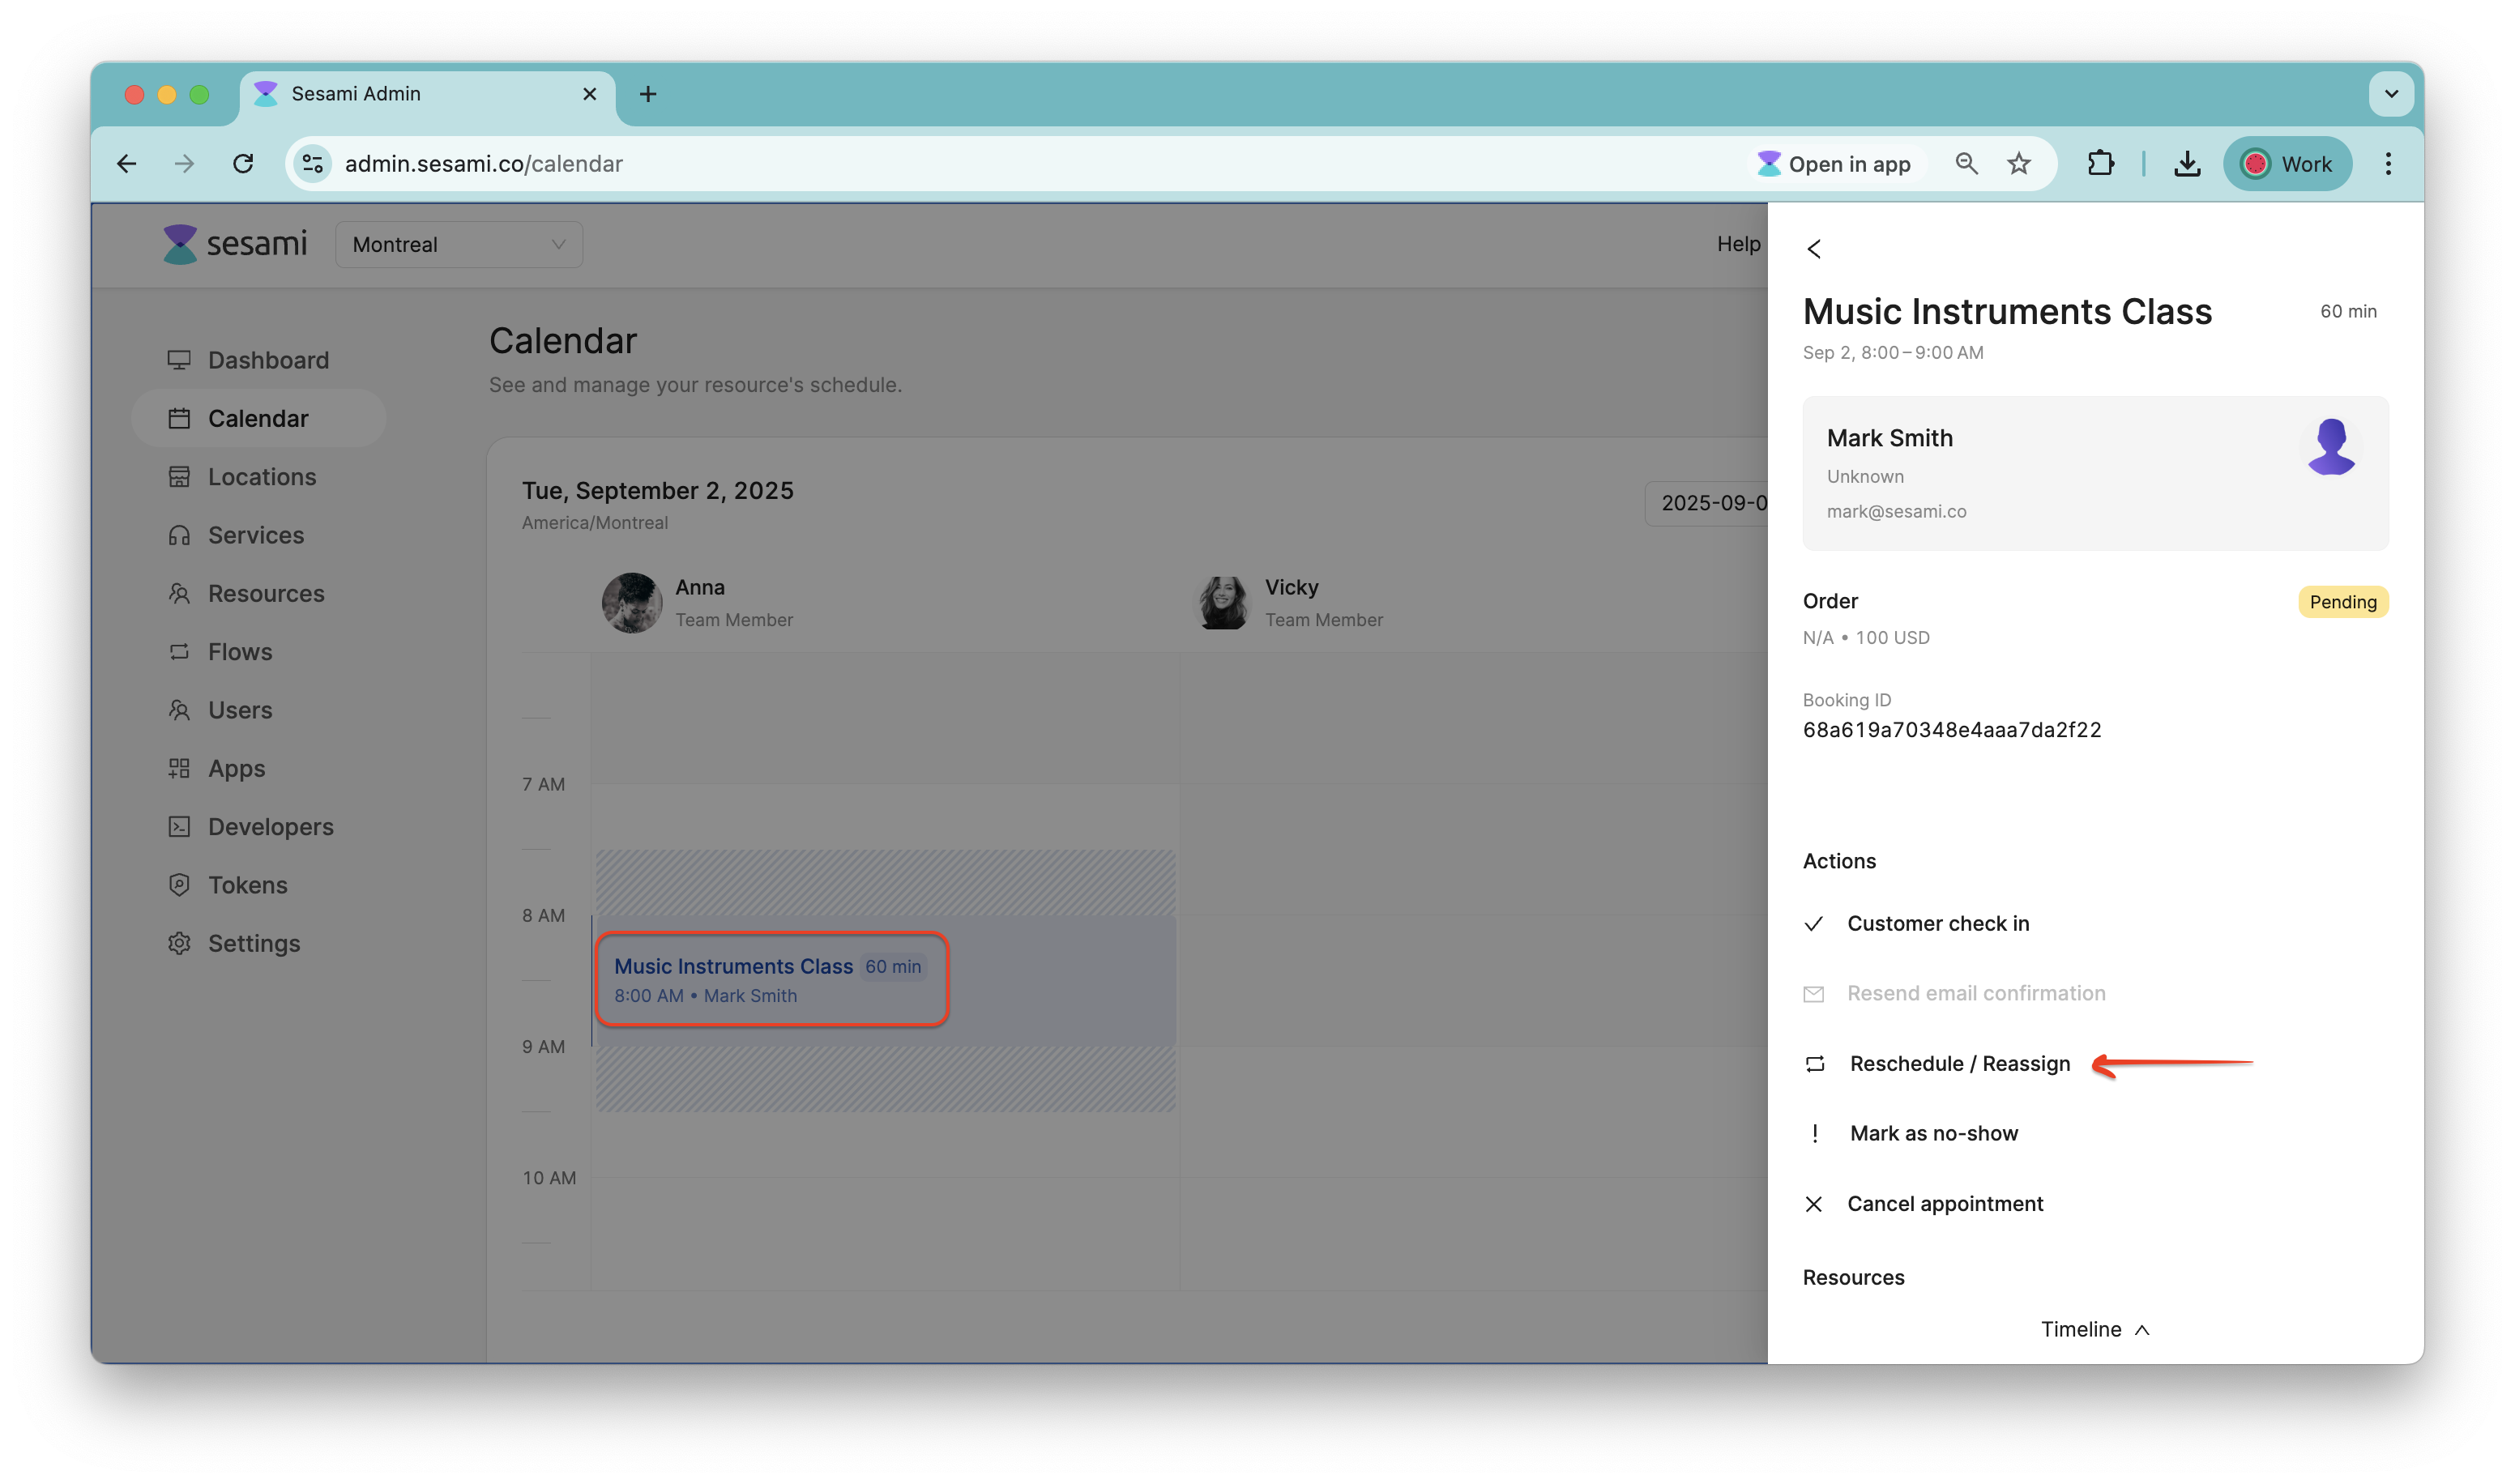This screenshot has width=2515, height=1484.
Task: Open the Flows sidebar icon
Action: click(180, 651)
